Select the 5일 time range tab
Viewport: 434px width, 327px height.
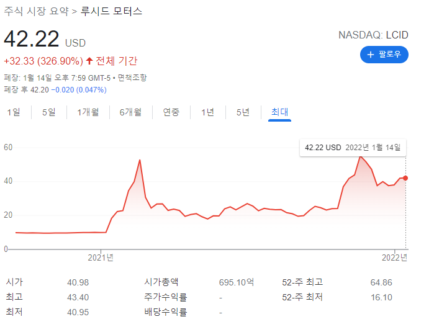[49, 112]
